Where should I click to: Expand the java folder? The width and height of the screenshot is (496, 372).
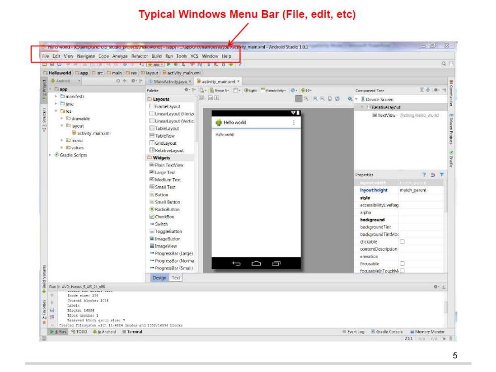pos(56,104)
